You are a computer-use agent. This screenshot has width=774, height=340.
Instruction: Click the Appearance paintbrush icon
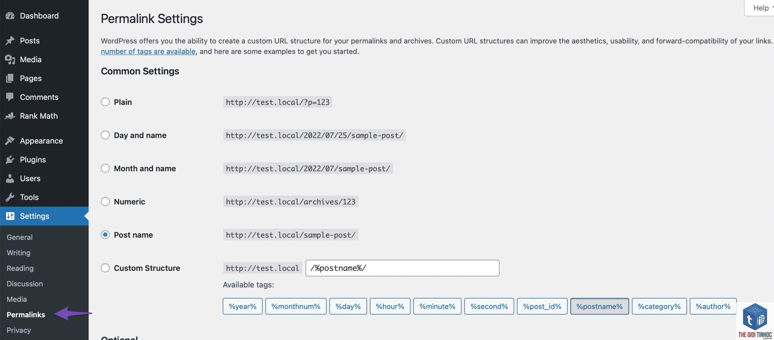point(10,141)
